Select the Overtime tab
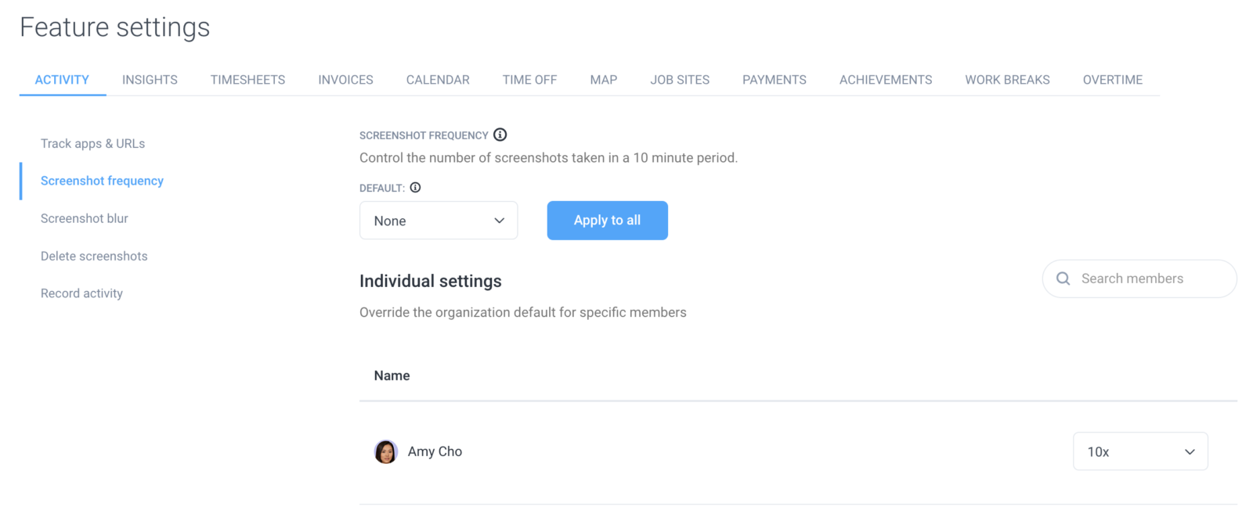This screenshot has height=514, width=1253. (1112, 80)
